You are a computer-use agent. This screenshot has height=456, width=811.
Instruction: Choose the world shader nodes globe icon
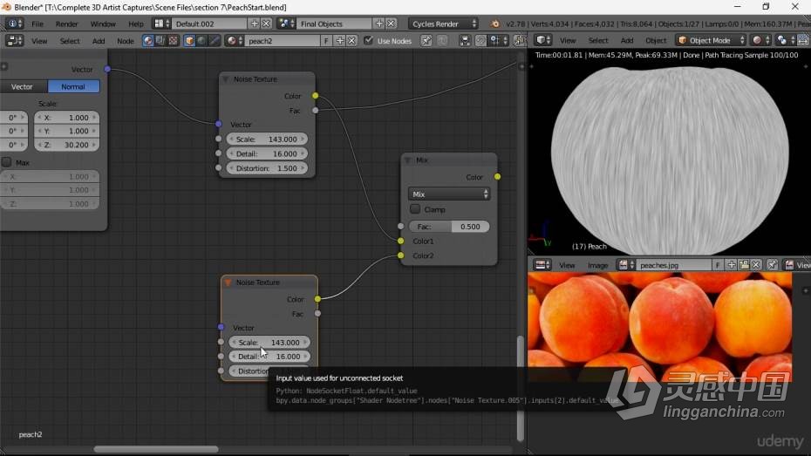[x=201, y=41]
